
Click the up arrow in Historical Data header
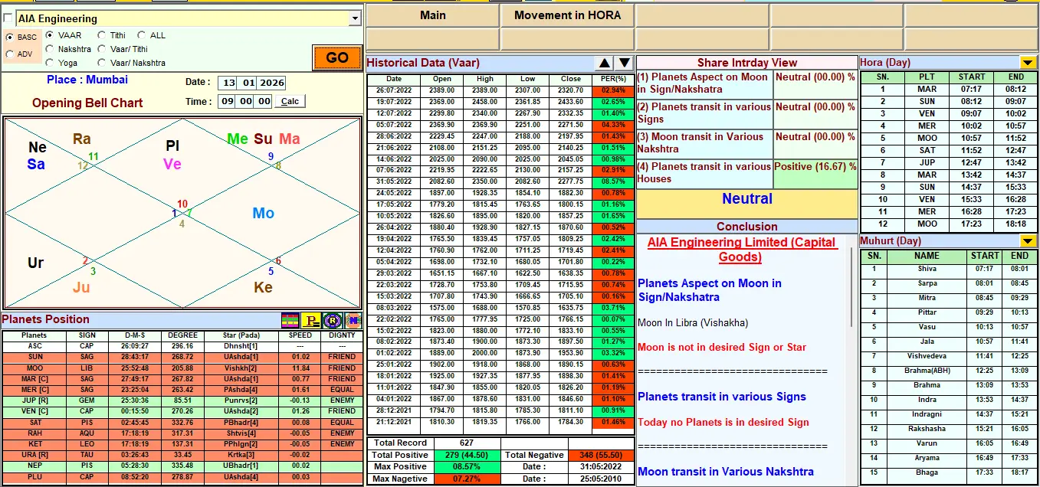(x=605, y=64)
